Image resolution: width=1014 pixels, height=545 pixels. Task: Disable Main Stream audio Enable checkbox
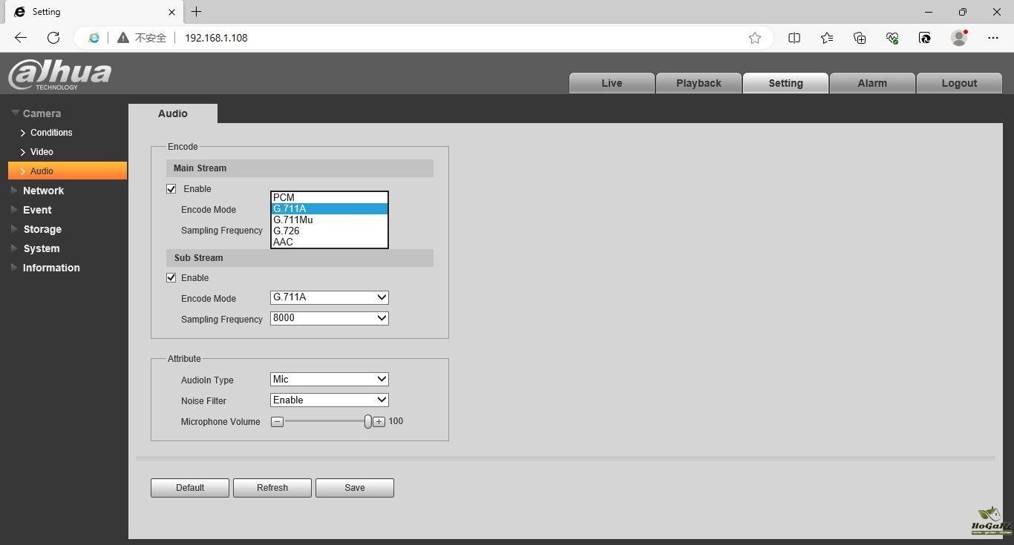coord(171,189)
